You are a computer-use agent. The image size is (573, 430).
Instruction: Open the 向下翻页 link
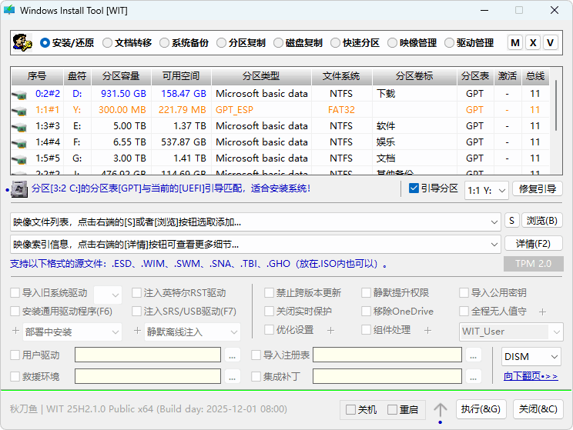click(531, 376)
